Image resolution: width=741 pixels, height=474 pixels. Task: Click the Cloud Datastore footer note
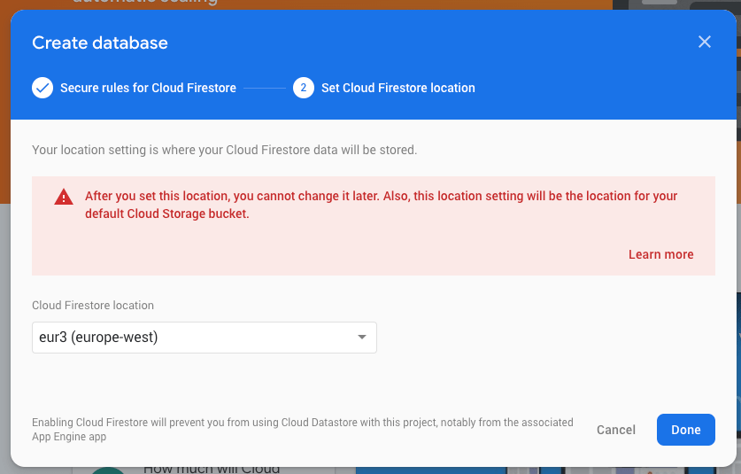tap(302, 430)
